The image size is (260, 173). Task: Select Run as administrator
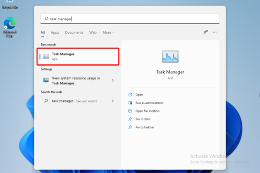tap(149, 103)
